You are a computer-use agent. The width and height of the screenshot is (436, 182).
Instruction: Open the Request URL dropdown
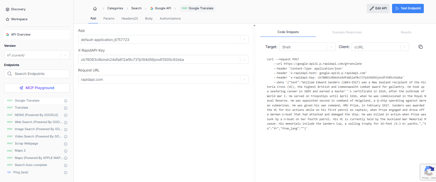tap(163, 79)
